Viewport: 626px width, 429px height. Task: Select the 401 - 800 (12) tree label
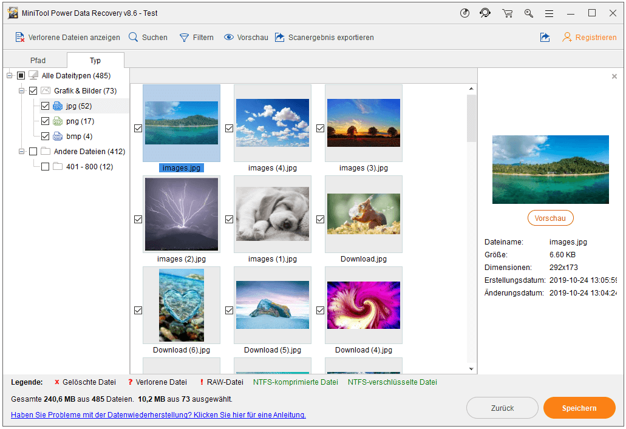(x=90, y=167)
